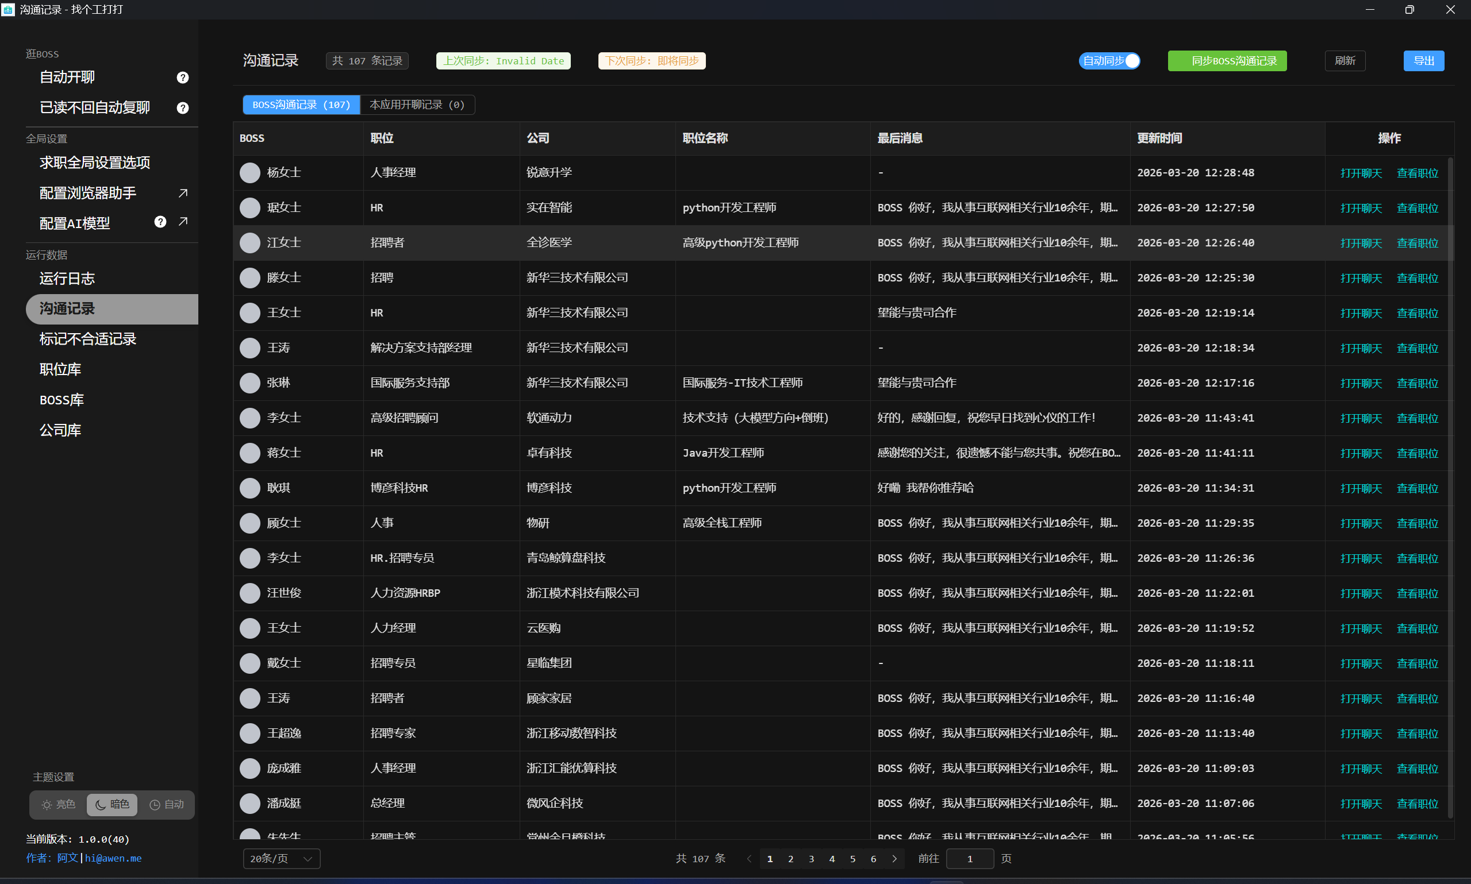This screenshot has width=1471, height=884.
Task: Select 亮色 light theme option
Action: (x=59, y=805)
